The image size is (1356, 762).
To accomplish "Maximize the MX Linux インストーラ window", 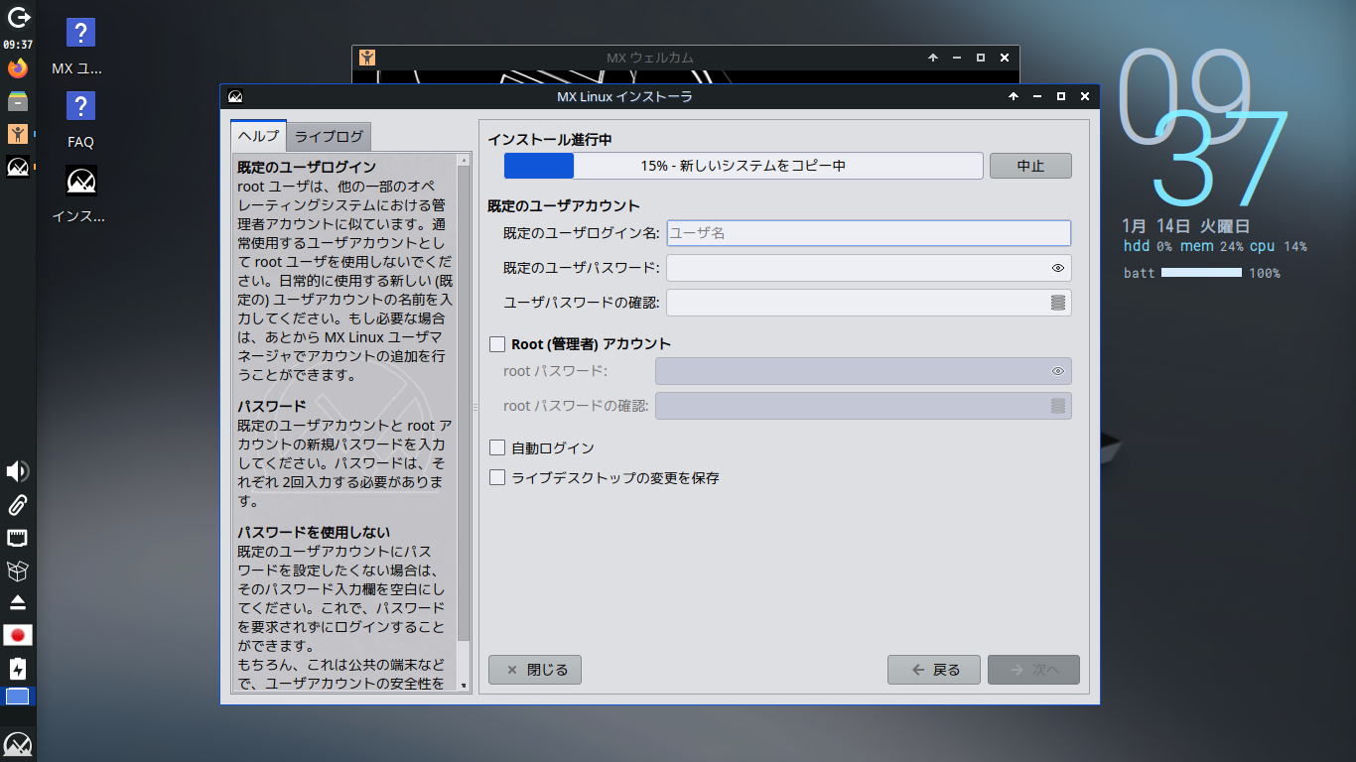I will click(1061, 96).
